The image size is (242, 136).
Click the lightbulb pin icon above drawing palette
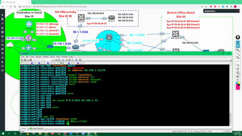[x=238, y=37]
